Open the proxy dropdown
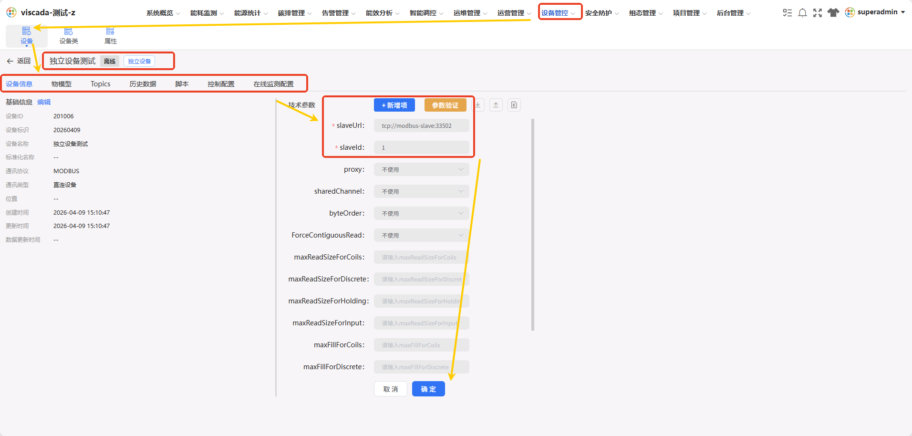Viewport: 912px width, 436px height. pos(421,169)
